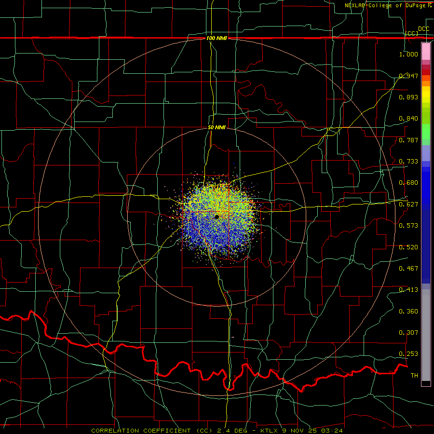Screen dimensions: 434x434
Task: Click the black KTLX radar site dot
Action: [x=217, y=217]
